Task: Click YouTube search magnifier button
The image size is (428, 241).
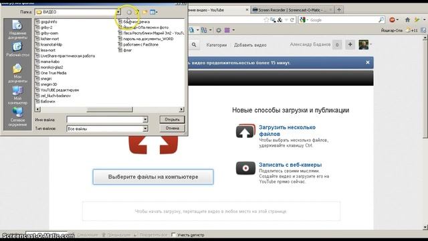Action: [x=194, y=45]
